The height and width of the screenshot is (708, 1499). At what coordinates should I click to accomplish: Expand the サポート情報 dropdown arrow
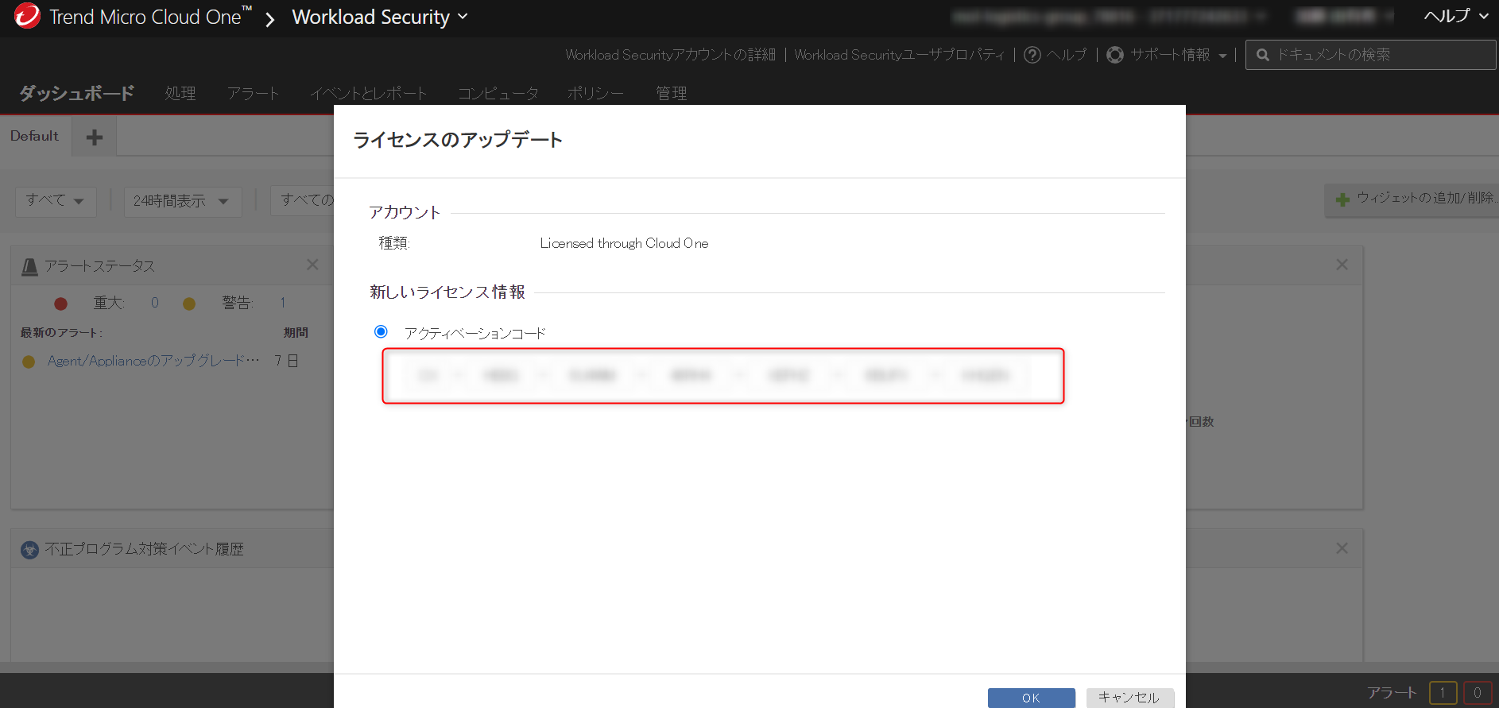pos(1222,56)
